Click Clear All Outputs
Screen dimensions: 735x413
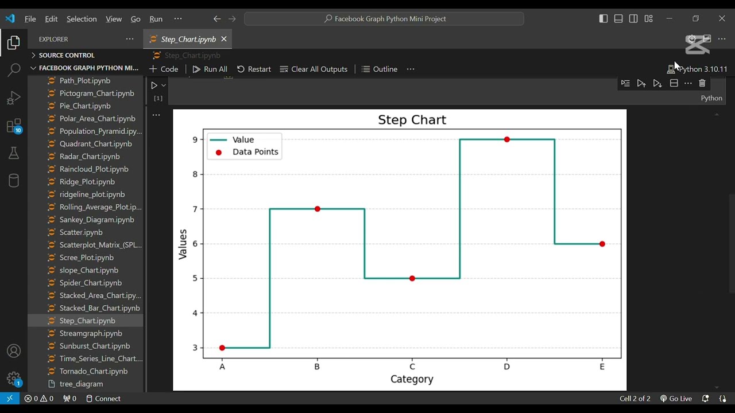coord(314,69)
